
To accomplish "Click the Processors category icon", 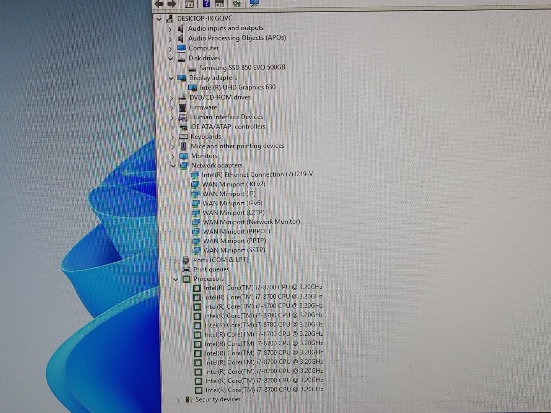I will [186, 279].
